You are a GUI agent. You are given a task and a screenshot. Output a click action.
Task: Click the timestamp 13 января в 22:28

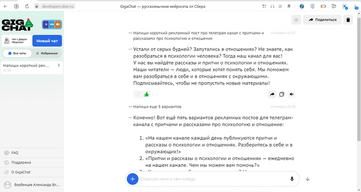[x=283, y=107]
